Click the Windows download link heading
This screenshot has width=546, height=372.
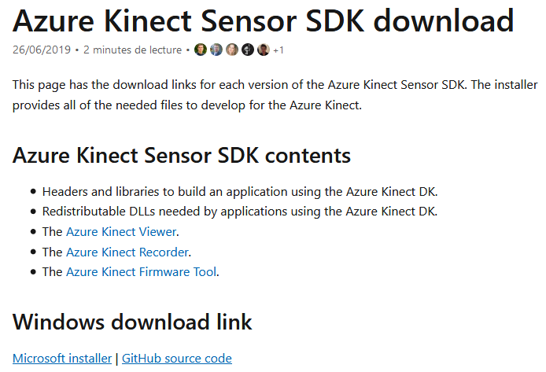point(132,321)
